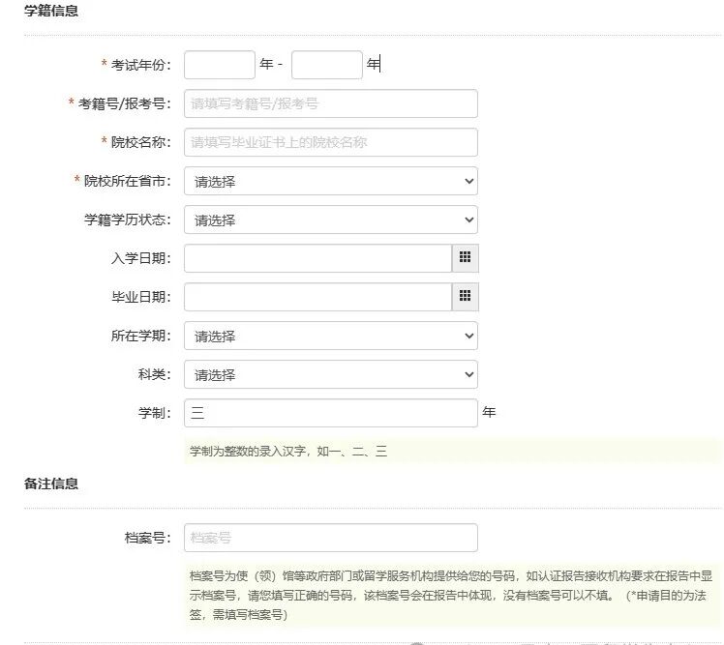Click the 备注信息 section heading
Image resolution: width=724 pixels, height=645 pixels.
point(51,484)
